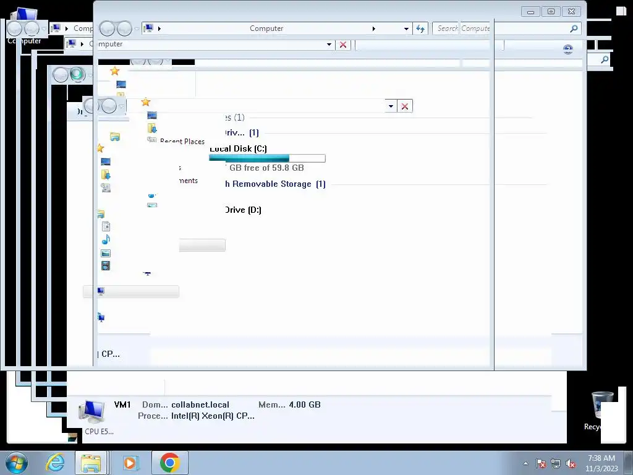Click the network status tray icon
Screen dimensions: 633x475
click(556, 464)
